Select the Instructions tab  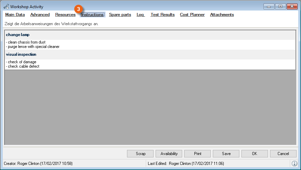pos(92,15)
